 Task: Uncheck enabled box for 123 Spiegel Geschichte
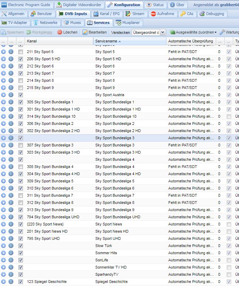(20, 282)
